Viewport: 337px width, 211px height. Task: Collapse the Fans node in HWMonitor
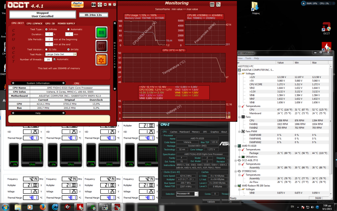(239, 117)
